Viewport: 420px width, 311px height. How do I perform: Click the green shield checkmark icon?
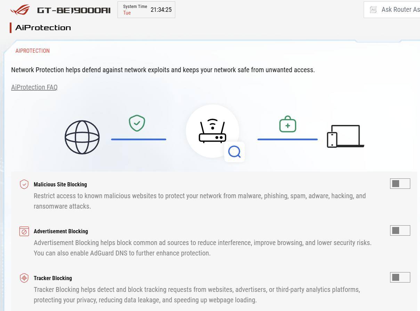point(137,123)
